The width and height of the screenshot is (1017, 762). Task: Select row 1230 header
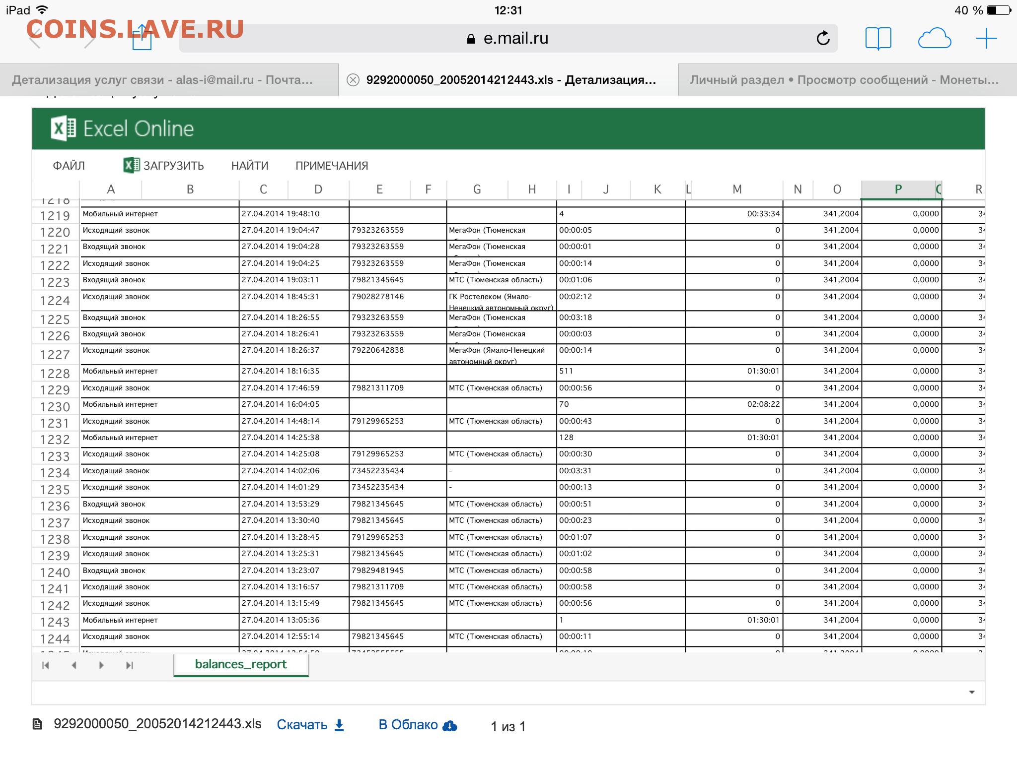[x=55, y=407]
